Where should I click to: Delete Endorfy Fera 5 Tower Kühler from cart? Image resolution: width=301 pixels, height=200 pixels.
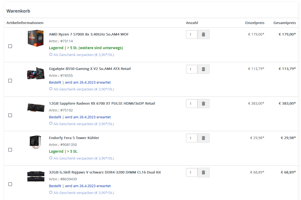click(203, 138)
